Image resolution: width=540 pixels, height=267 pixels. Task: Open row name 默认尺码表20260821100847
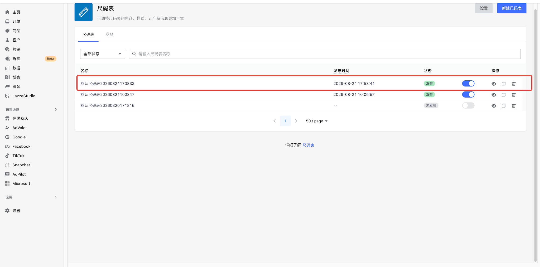107,94
